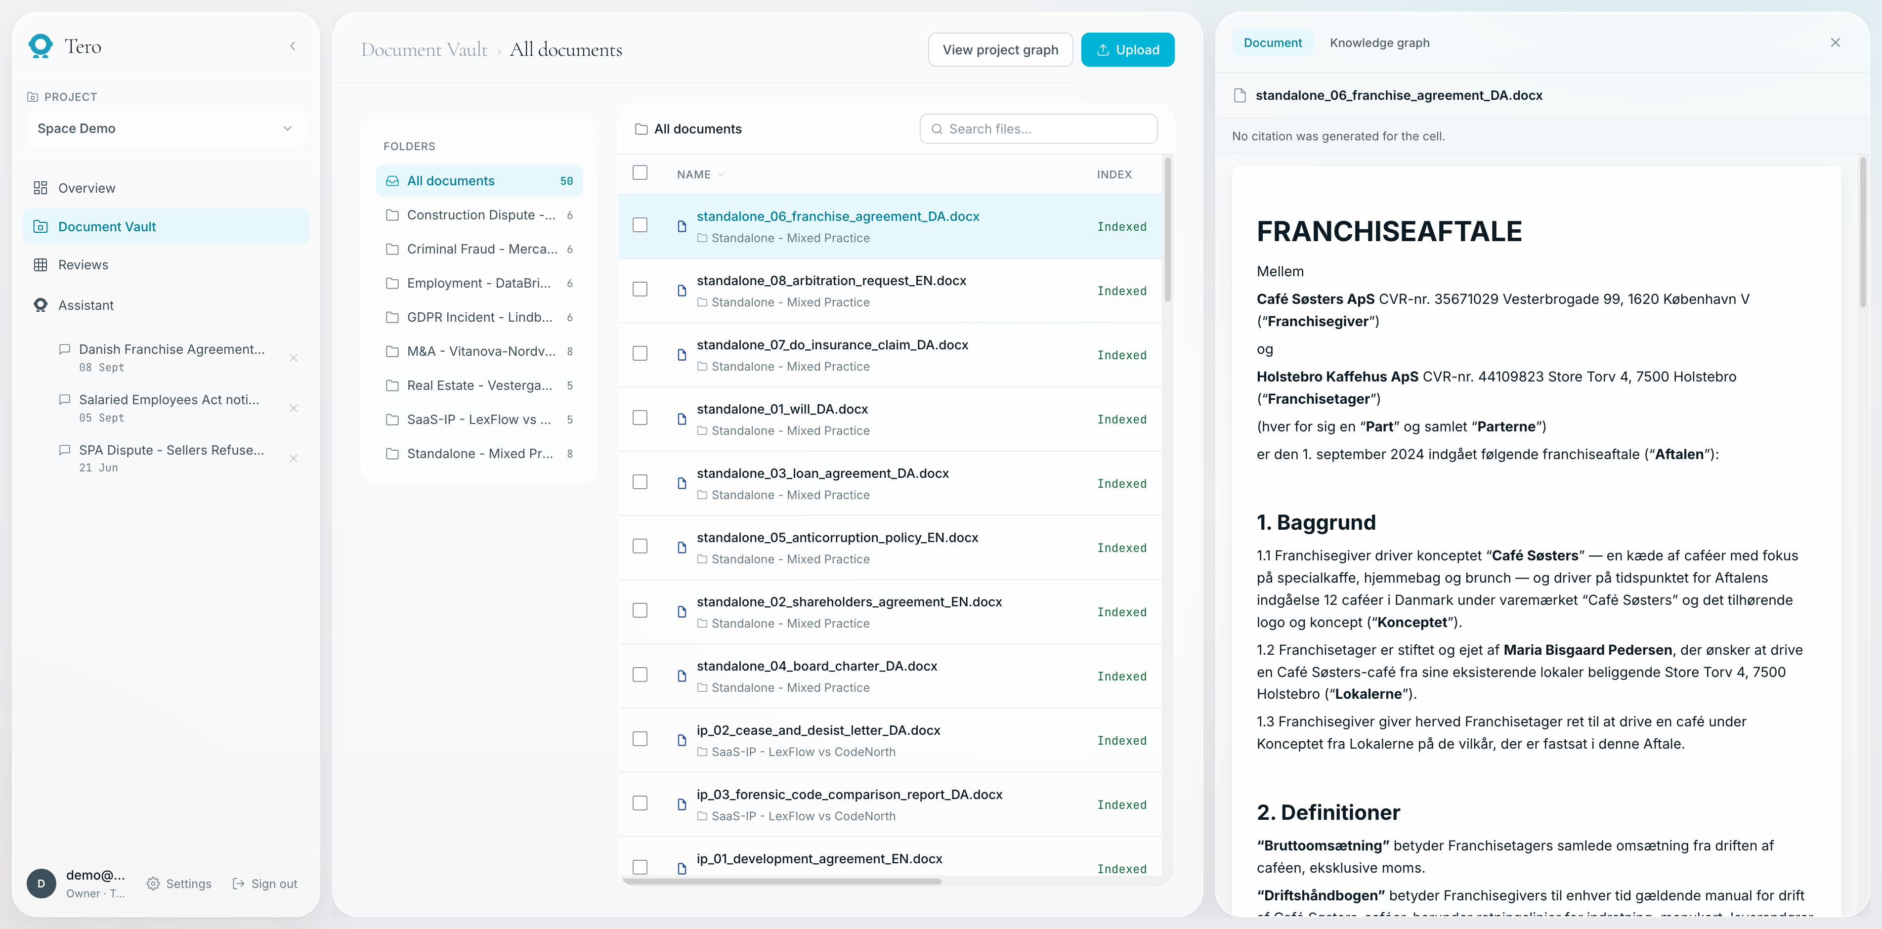Open the GDPR Incident folder
The image size is (1882, 929).
[479, 317]
